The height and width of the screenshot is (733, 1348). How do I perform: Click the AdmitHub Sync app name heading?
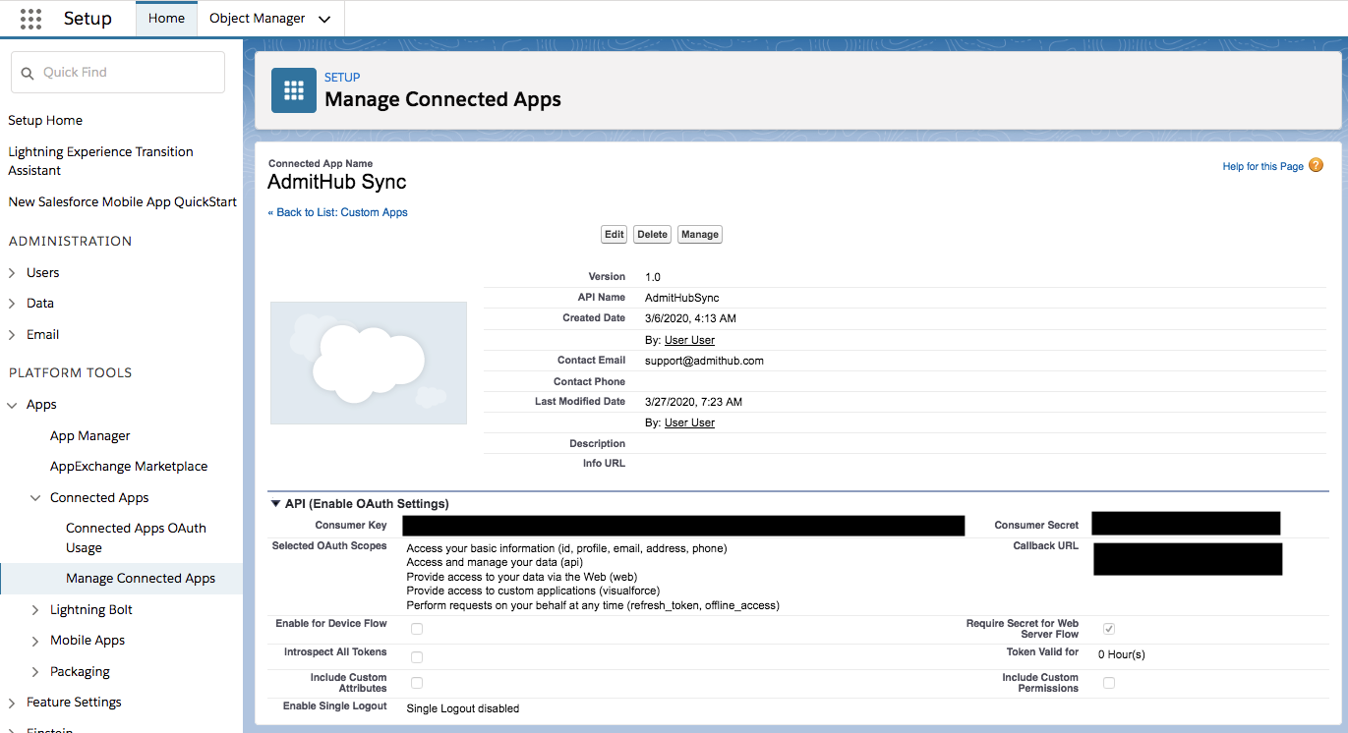[337, 183]
